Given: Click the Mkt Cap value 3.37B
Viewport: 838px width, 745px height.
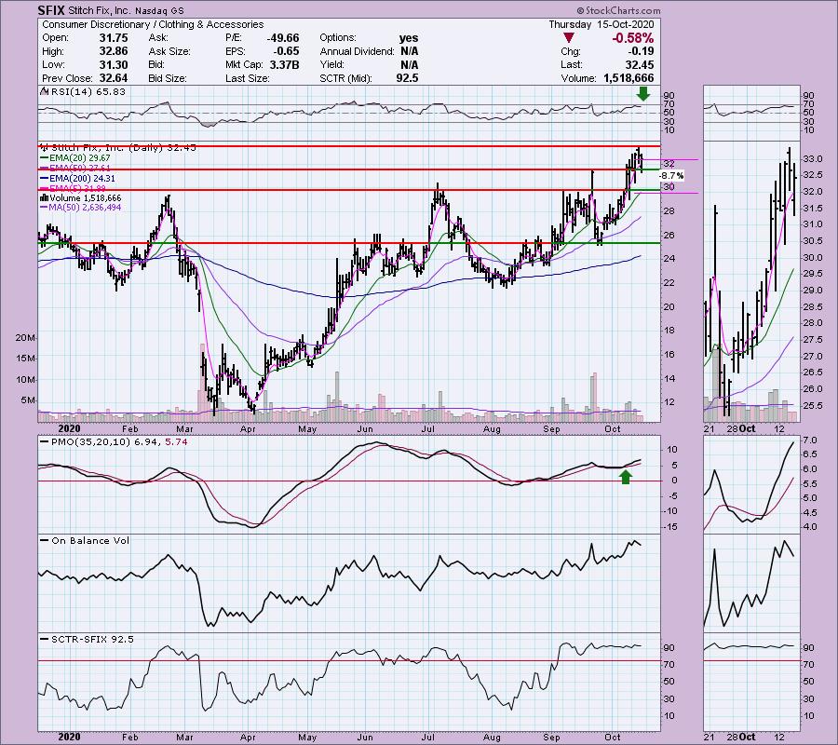Looking at the screenshot, I should [x=282, y=64].
